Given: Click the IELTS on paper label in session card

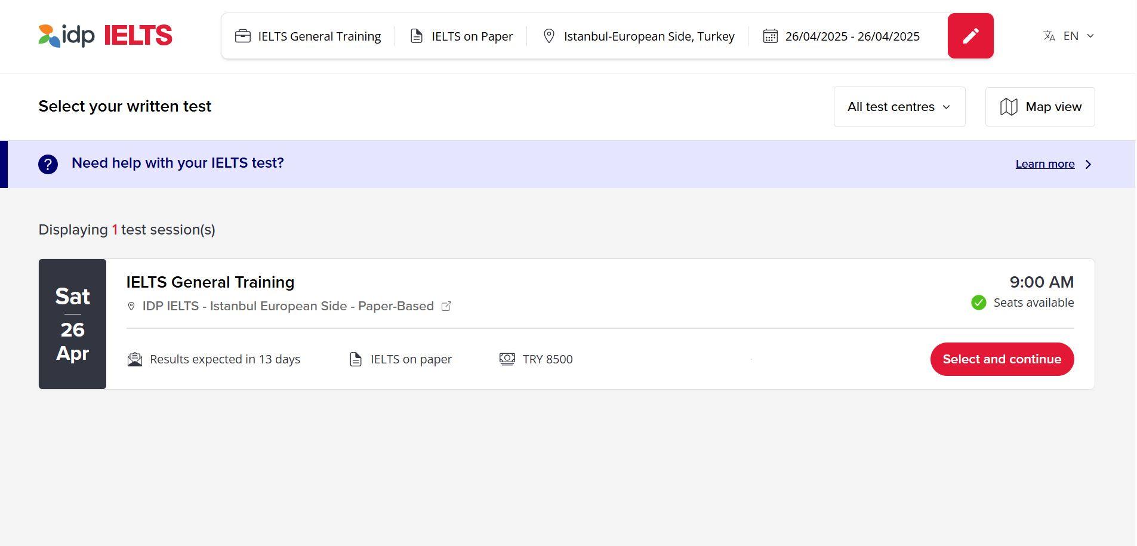Looking at the screenshot, I should (x=411, y=359).
